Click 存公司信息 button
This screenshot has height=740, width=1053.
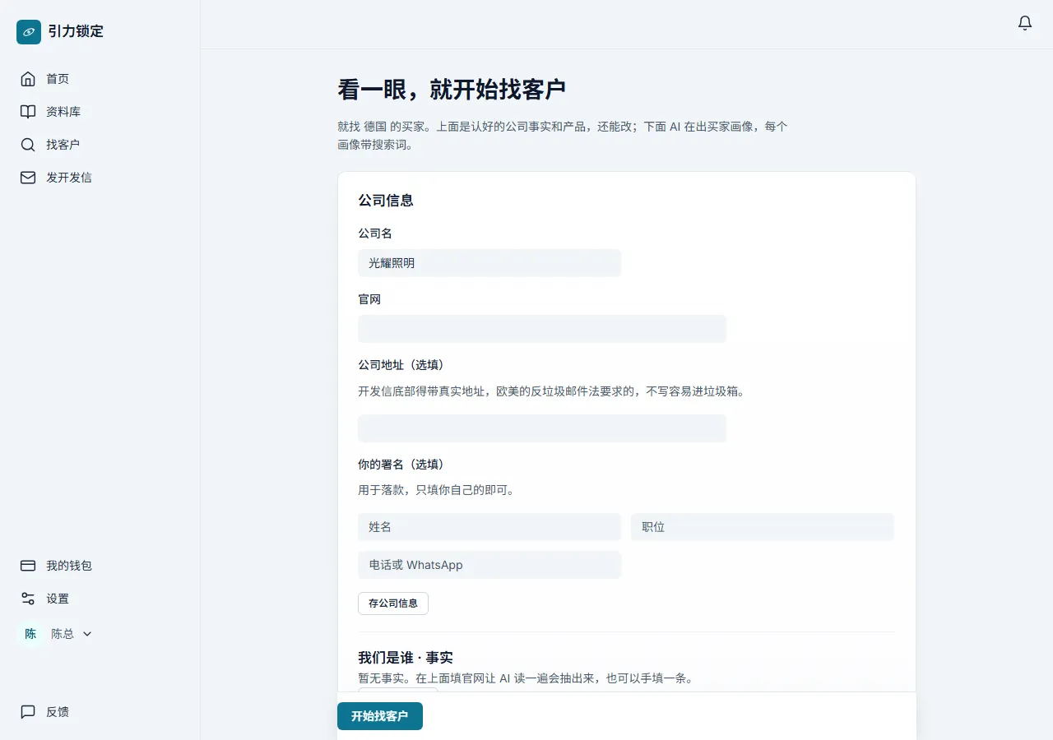393,603
